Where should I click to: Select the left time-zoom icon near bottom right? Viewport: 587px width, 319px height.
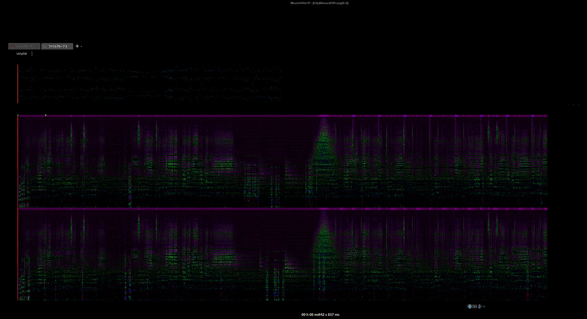point(470,306)
